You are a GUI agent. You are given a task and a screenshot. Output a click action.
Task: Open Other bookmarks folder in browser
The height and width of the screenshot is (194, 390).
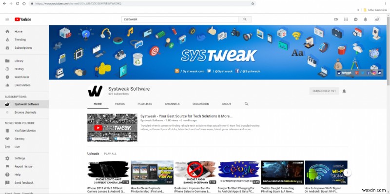(375, 10)
